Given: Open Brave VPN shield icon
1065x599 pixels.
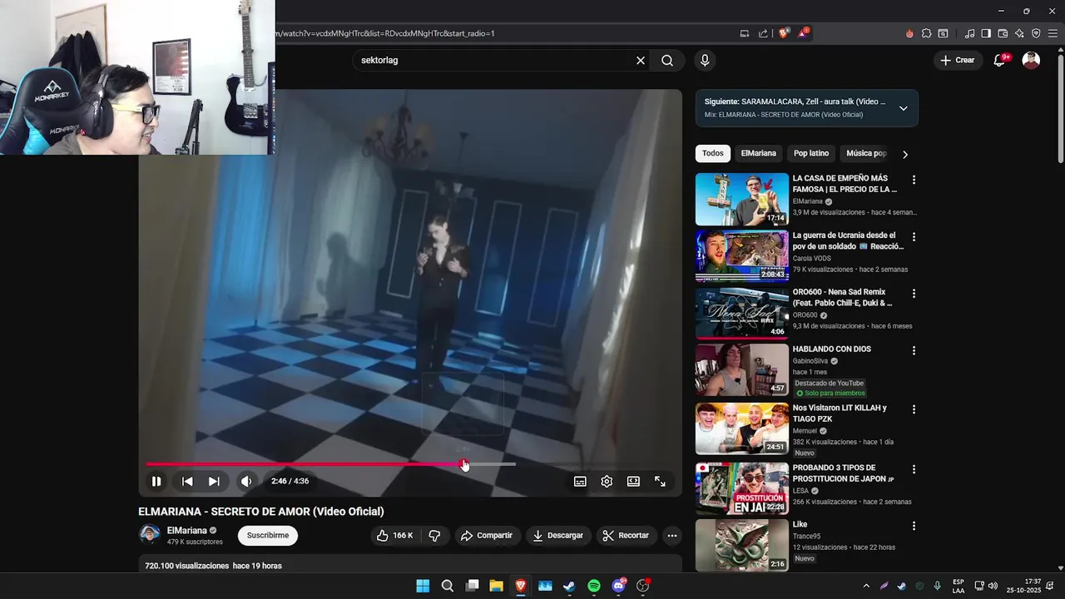Looking at the screenshot, I should (1036, 33).
